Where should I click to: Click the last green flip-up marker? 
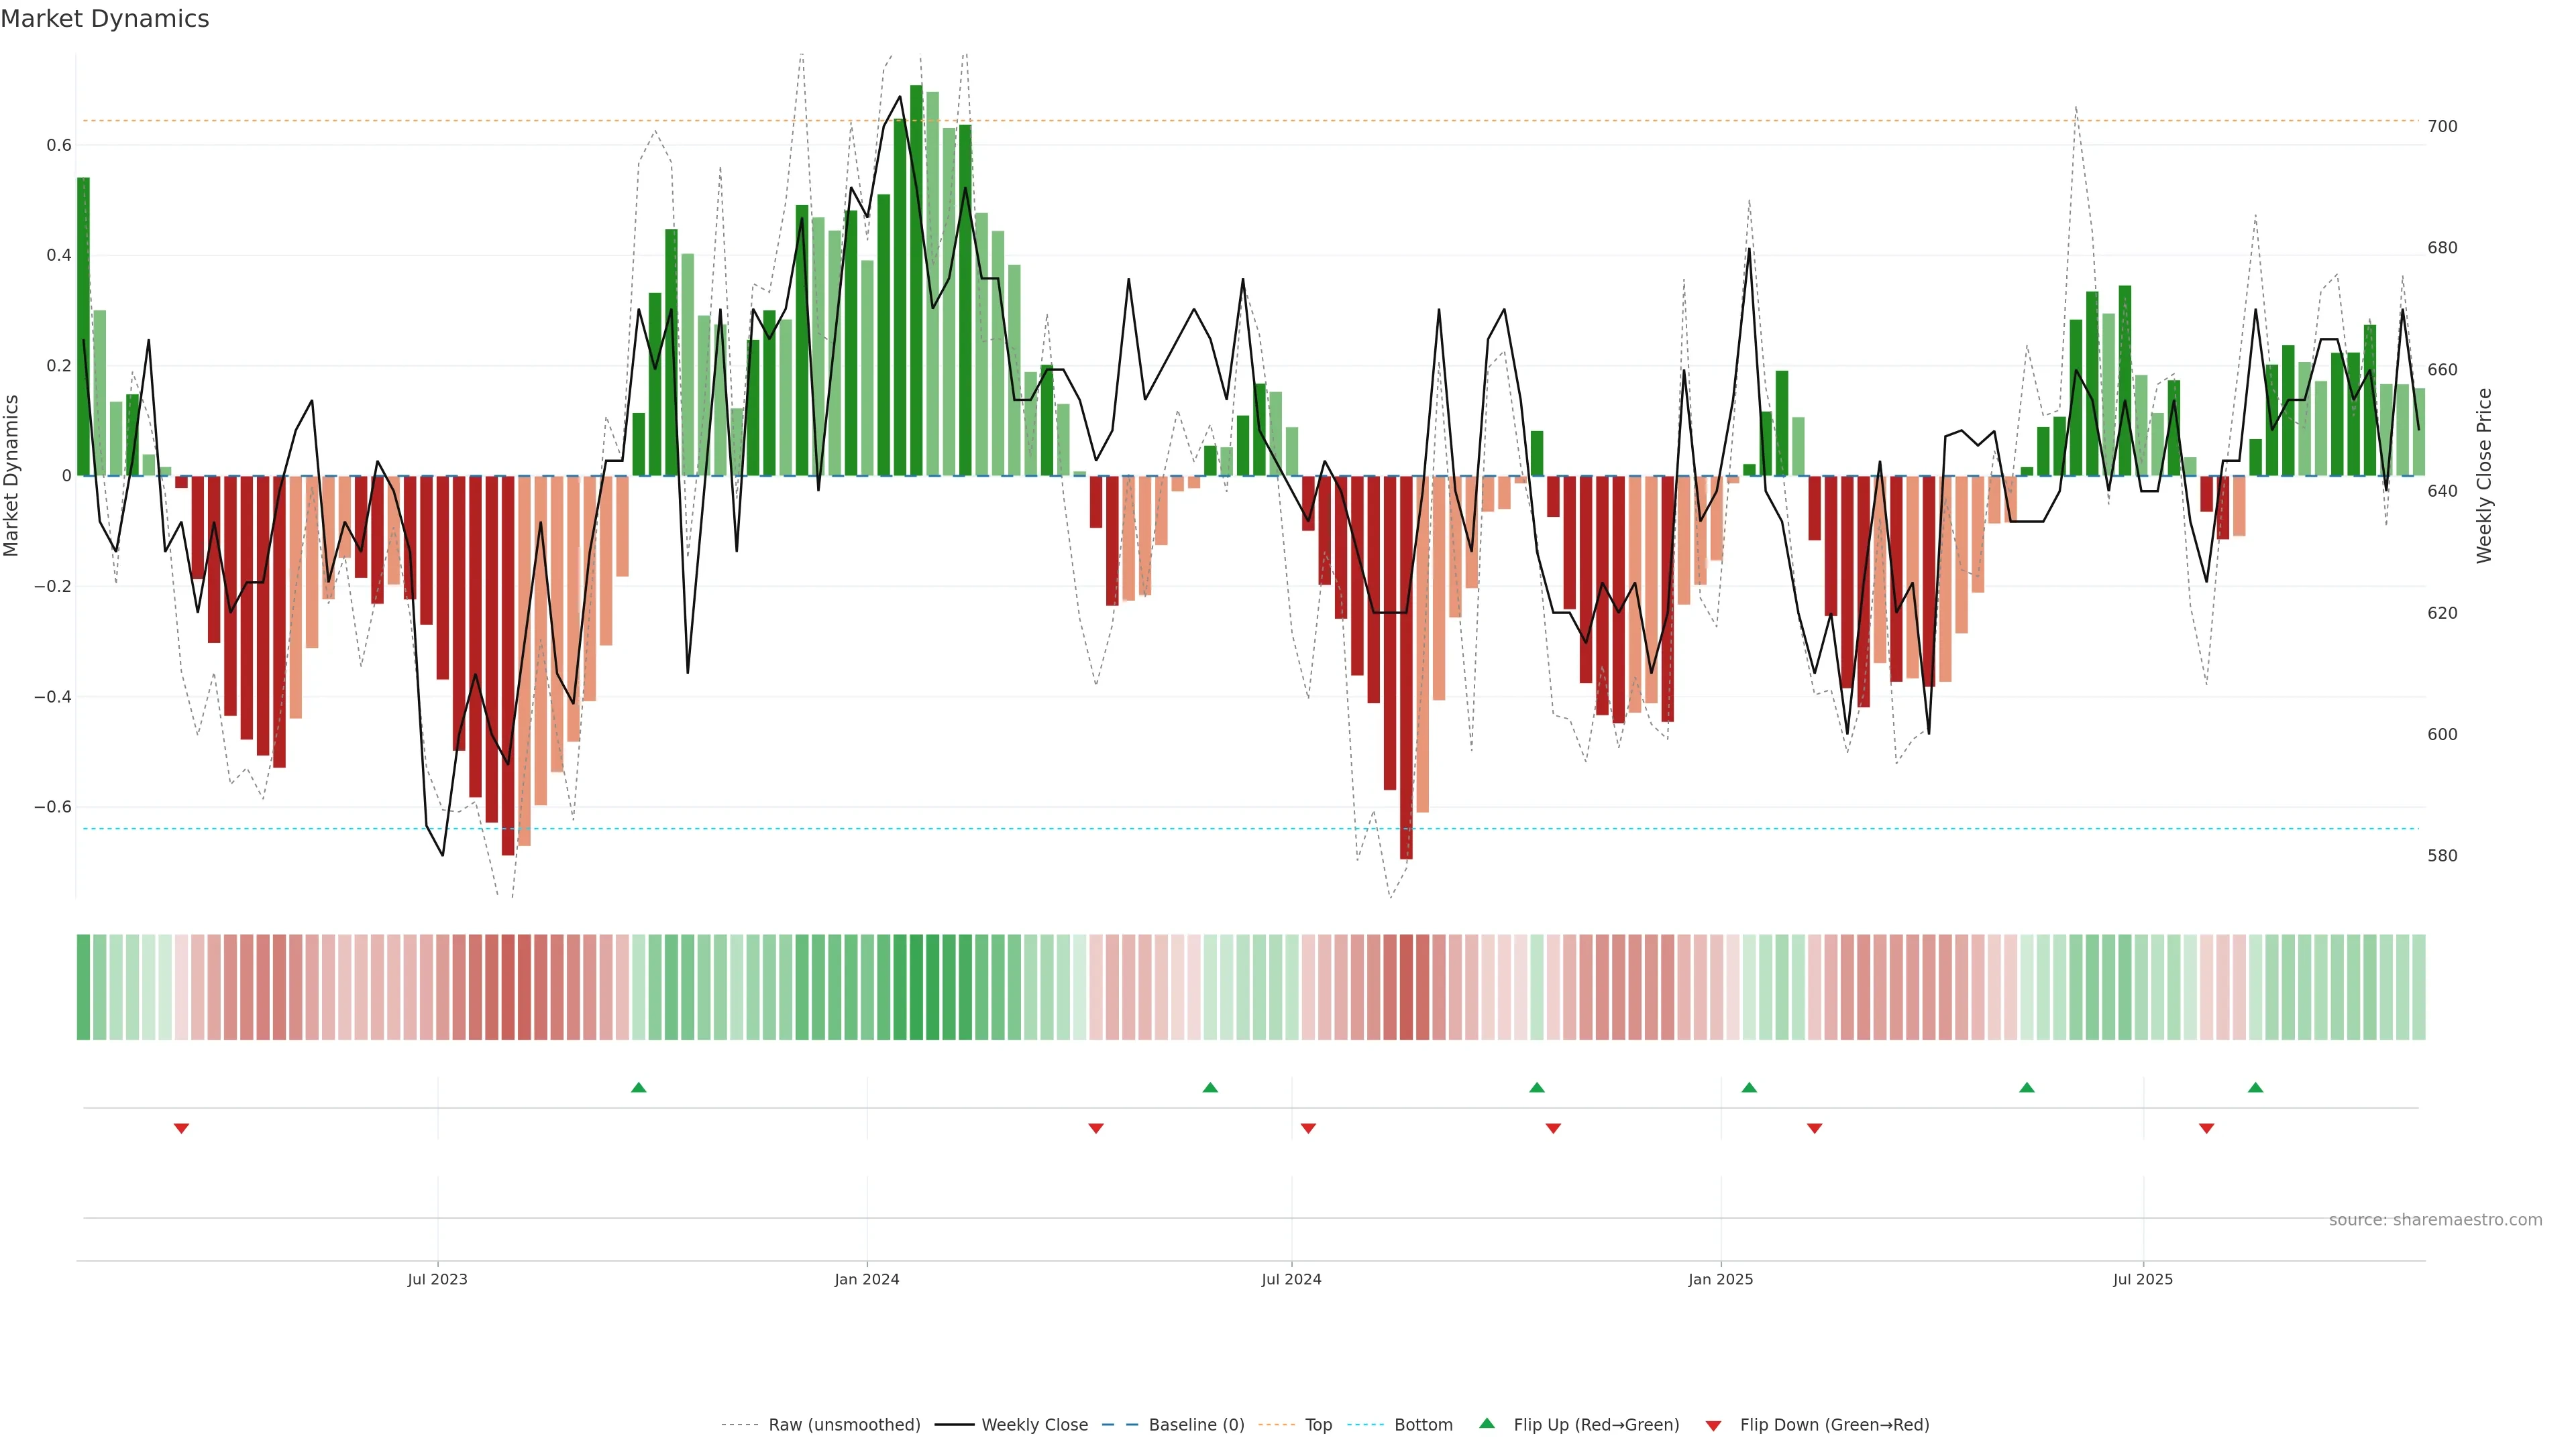click(2255, 1087)
